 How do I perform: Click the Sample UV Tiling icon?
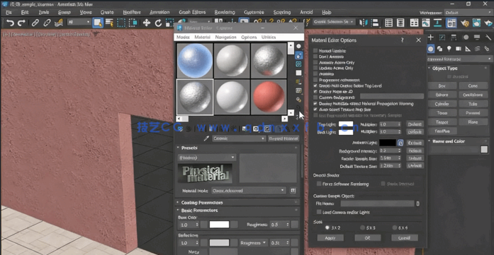pyautogui.click(x=298, y=73)
